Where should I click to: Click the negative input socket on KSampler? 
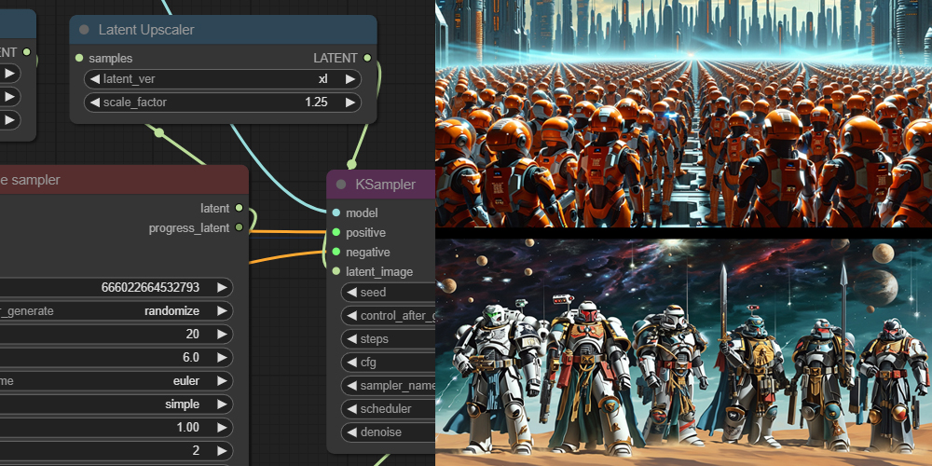pos(336,252)
